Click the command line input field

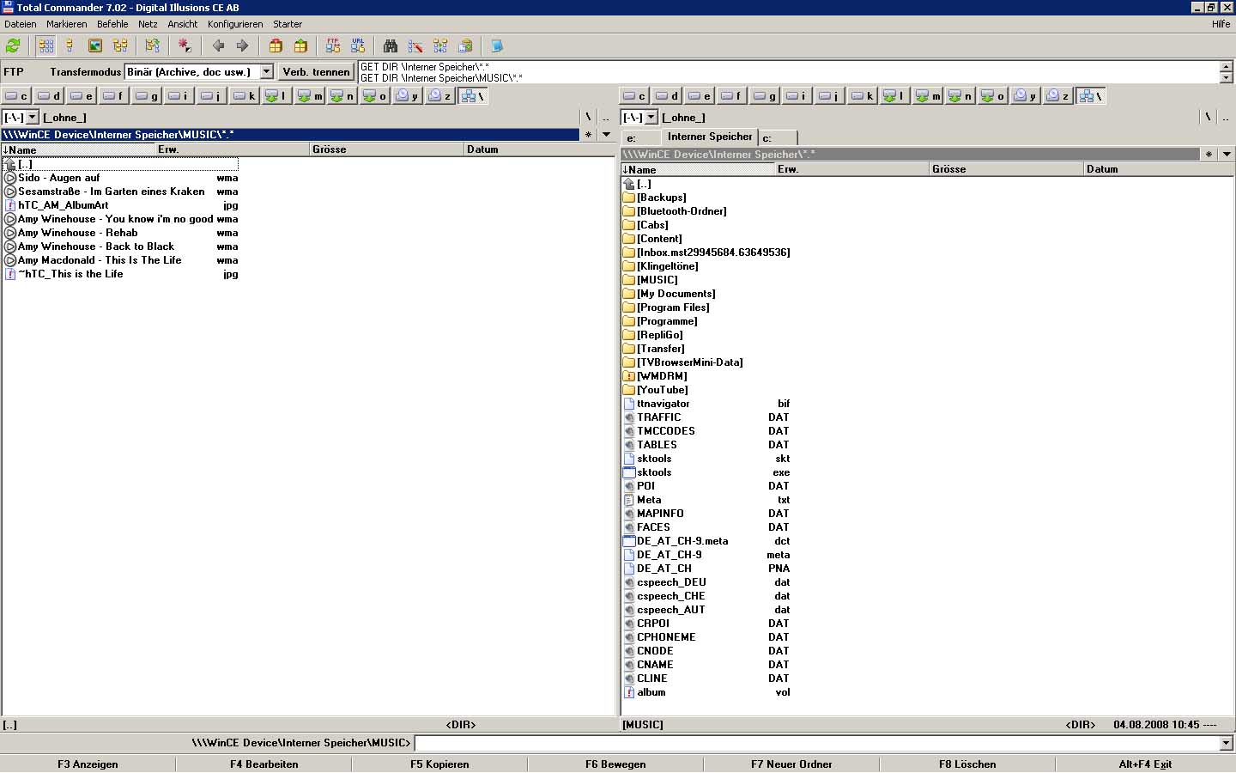(x=816, y=743)
